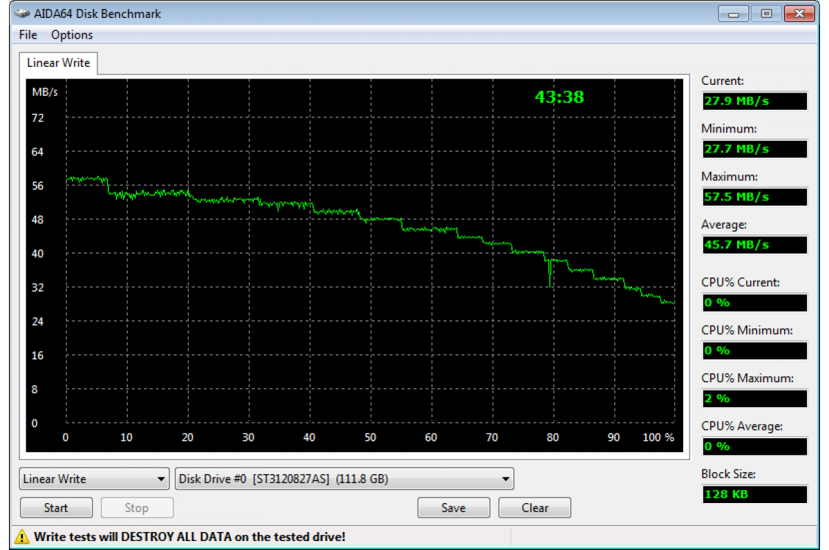
Task: Select the Linear Write tab
Action: pyautogui.click(x=59, y=63)
